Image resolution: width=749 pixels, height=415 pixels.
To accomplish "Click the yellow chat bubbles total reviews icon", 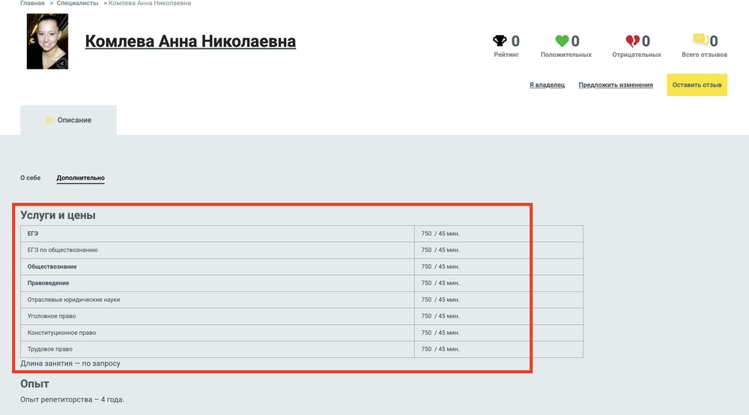I will (x=700, y=40).
